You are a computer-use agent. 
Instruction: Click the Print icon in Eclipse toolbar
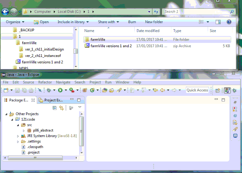point(31,90)
